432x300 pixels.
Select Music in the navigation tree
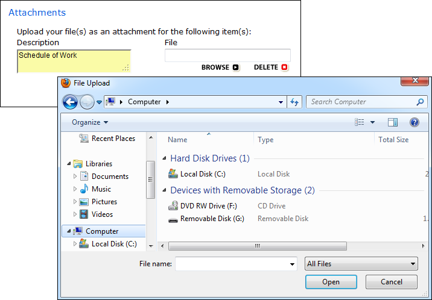click(x=101, y=189)
